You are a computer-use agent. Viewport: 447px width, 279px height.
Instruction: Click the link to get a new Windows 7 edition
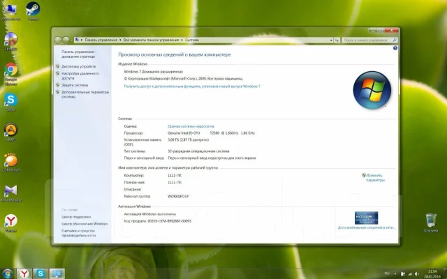point(192,86)
